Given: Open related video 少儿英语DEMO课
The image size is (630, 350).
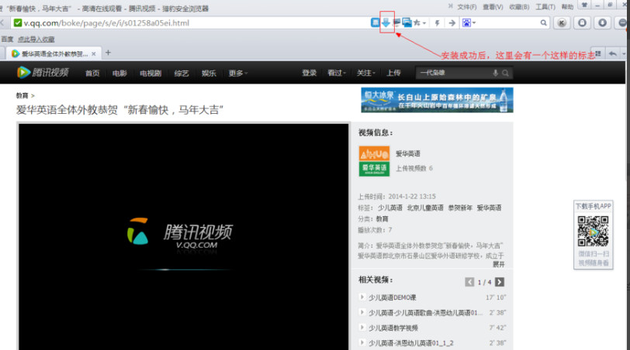Looking at the screenshot, I should pyautogui.click(x=393, y=297).
